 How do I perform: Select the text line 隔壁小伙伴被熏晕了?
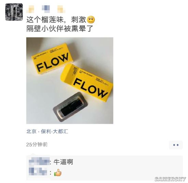coord(60,29)
